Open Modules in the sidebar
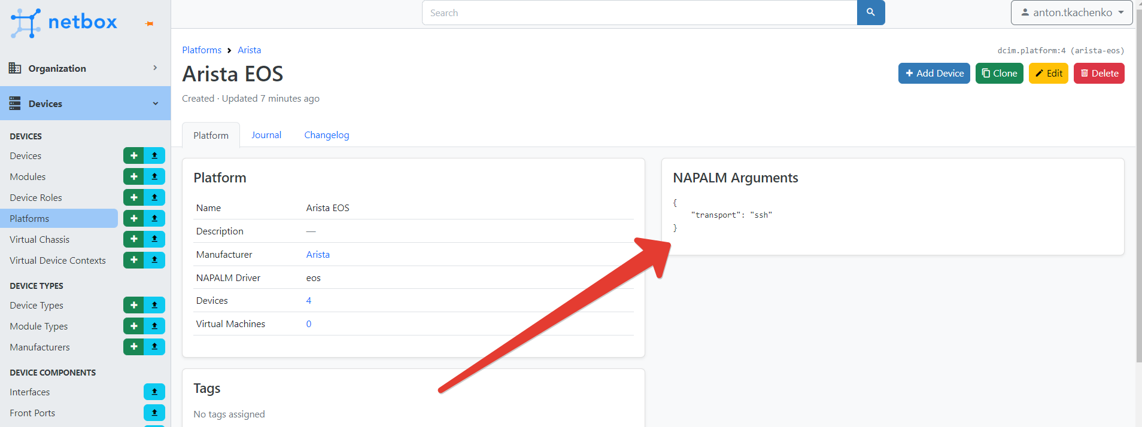The image size is (1142, 427). [28, 176]
